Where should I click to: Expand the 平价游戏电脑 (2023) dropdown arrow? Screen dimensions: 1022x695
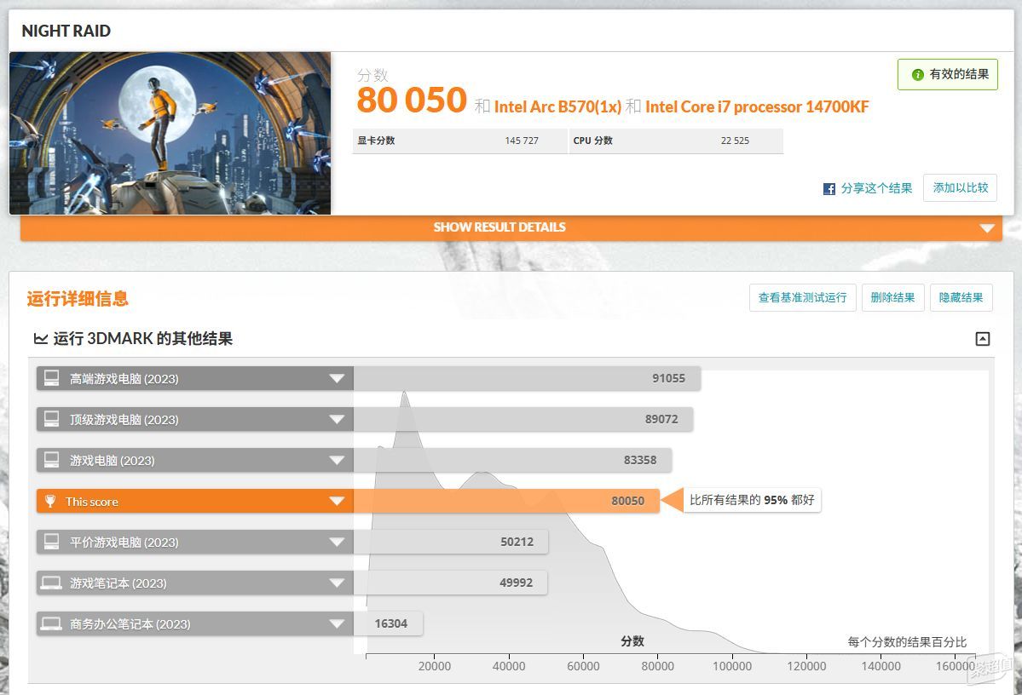[x=337, y=542]
